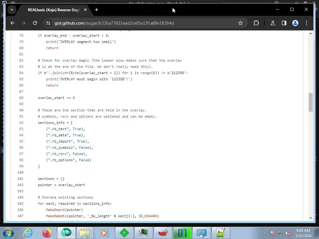Viewport: 319px width, 239px height.
Task: Click code text '(".rb_symbols", False),'
Action: point(69,148)
